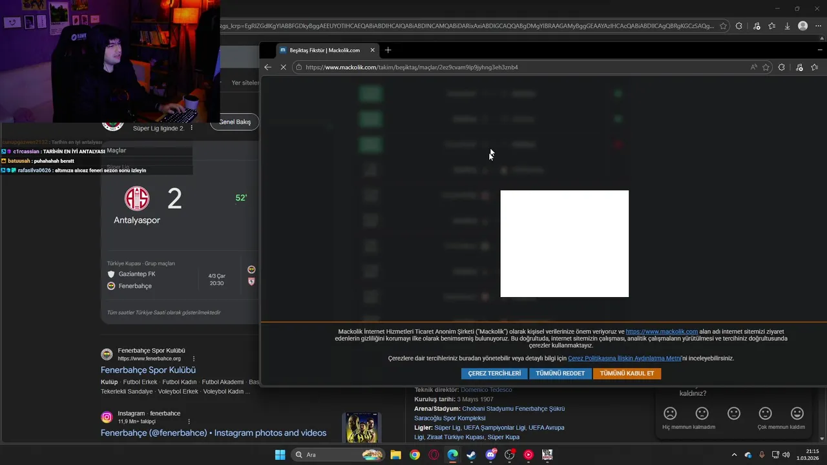
Task: Open extensions icon in Mackolik window toolbar
Action: click(781, 67)
